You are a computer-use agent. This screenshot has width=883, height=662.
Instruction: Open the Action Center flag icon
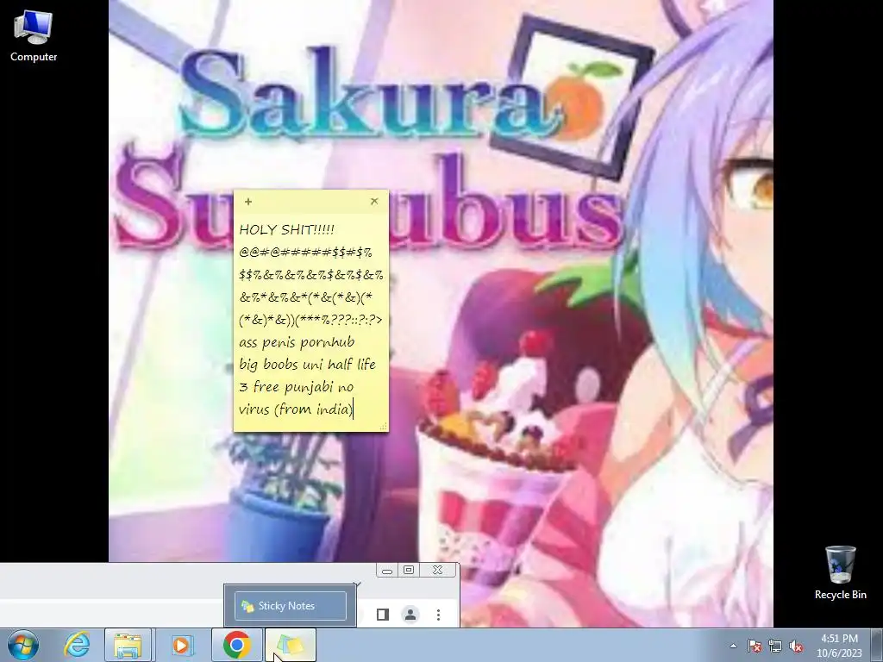754,646
